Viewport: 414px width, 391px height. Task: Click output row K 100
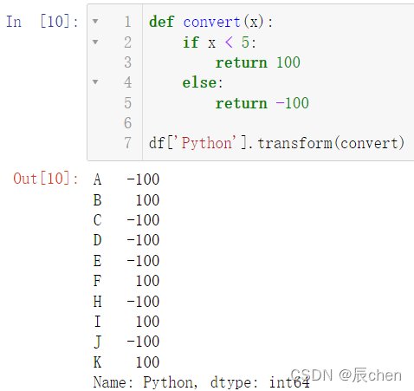point(126,362)
